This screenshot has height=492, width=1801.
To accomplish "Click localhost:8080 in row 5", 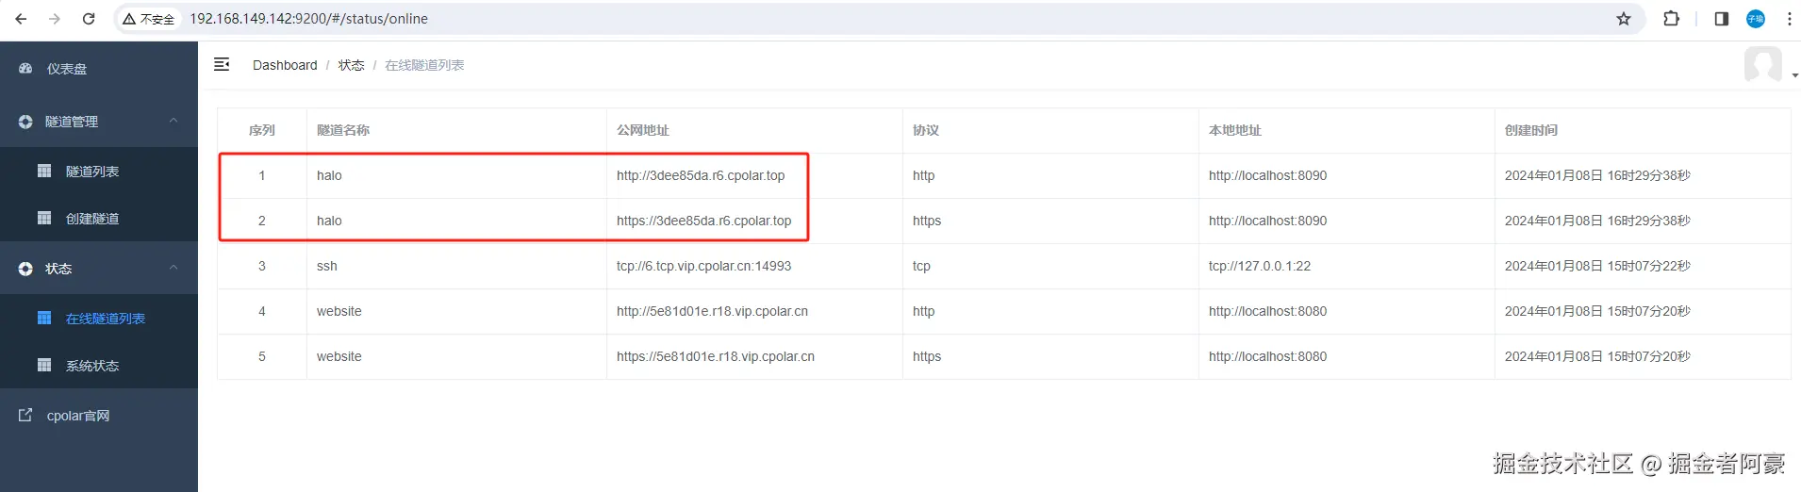I will coord(1268,356).
